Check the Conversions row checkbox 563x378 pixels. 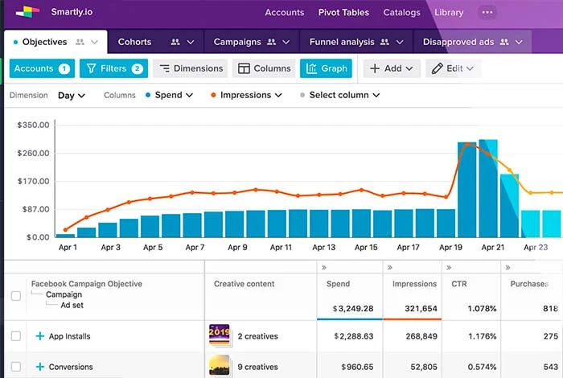(x=16, y=367)
